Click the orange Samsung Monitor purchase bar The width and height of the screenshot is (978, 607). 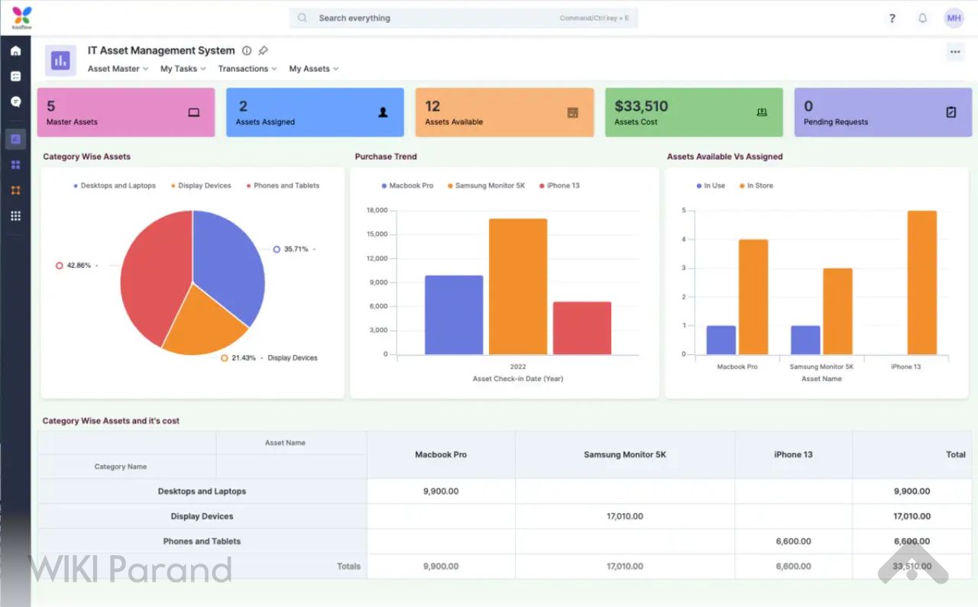(518, 286)
